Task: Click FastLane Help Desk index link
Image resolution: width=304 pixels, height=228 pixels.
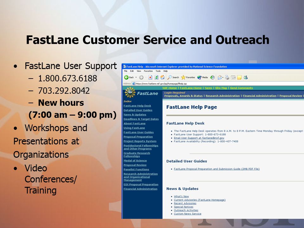Action: point(137,106)
